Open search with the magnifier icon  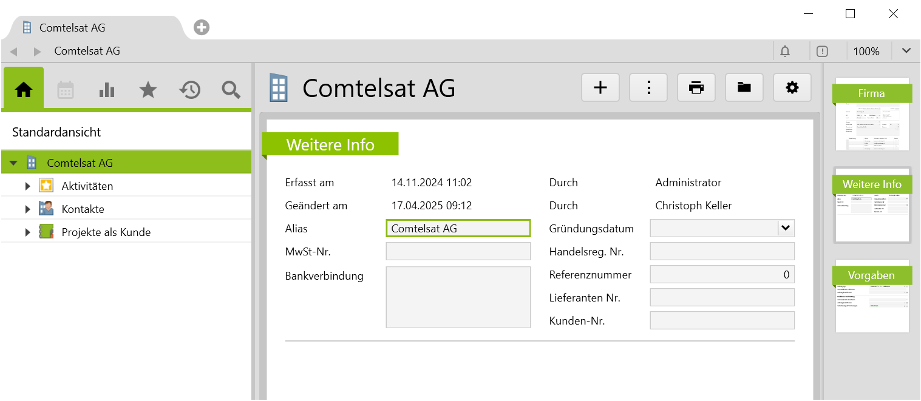coord(231,90)
